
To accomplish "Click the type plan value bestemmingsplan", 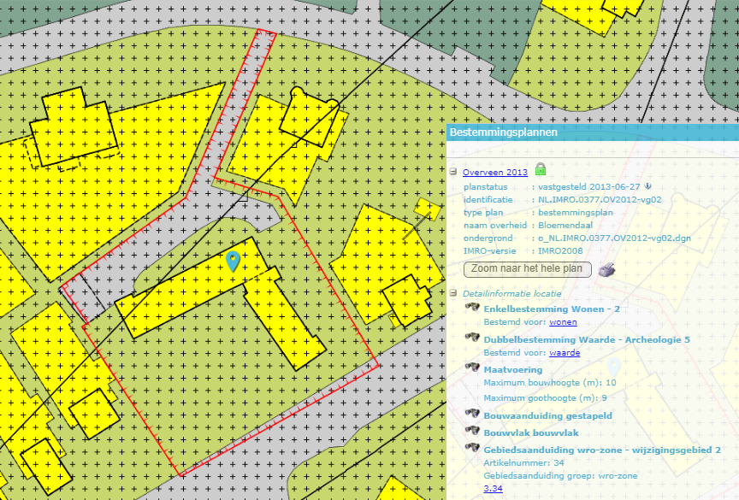I will [x=576, y=212].
